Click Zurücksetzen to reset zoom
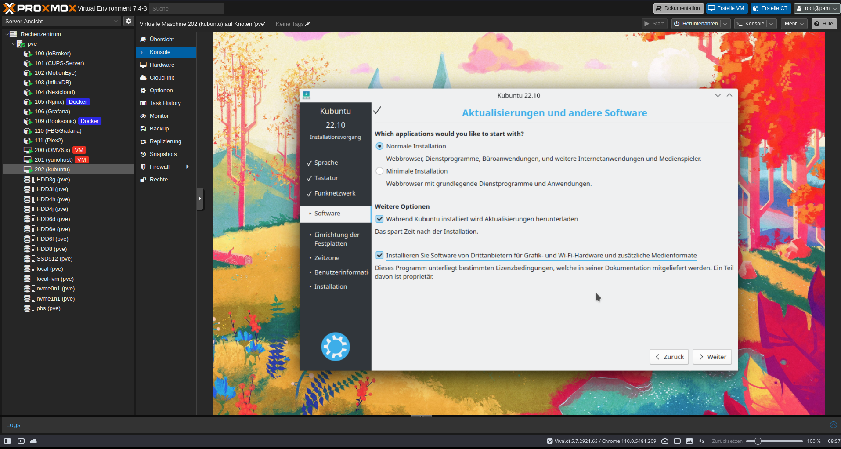 click(727, 441)
